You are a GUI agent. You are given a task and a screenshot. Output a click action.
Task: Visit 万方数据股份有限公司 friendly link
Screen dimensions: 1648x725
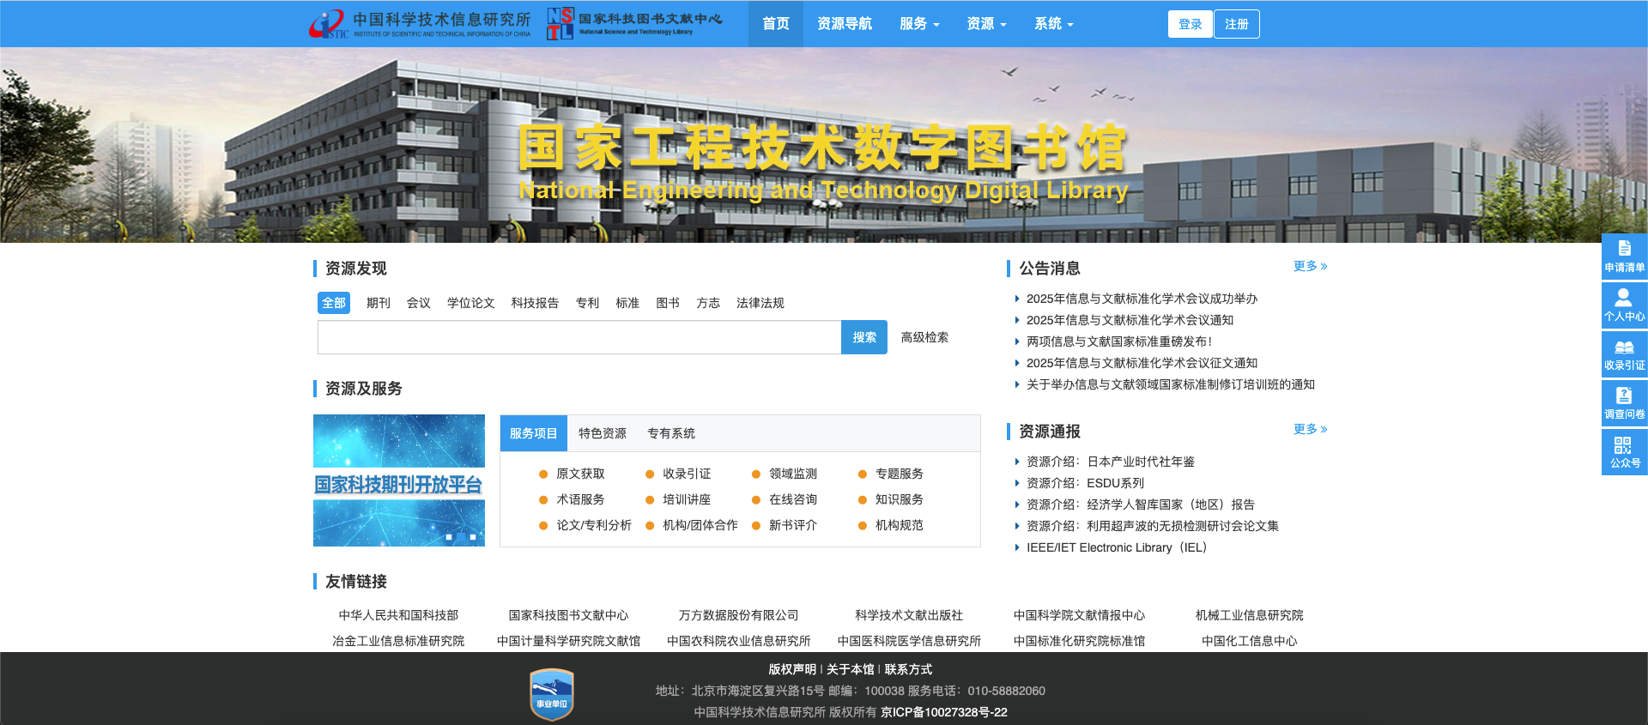coord(738,615)
